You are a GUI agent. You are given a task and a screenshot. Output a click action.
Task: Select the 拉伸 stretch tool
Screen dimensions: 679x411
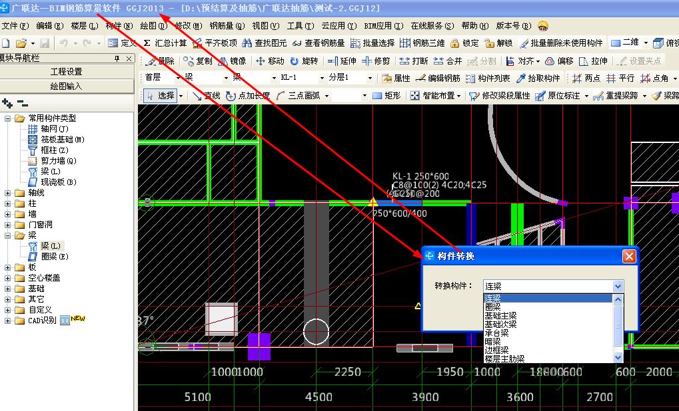(x=593, y=61)
